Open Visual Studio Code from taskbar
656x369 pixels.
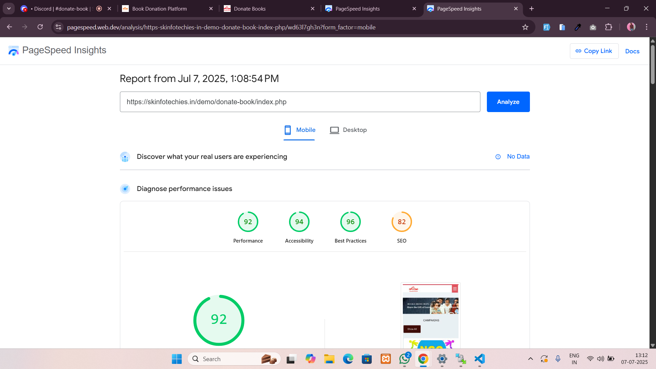coord(479,359)
